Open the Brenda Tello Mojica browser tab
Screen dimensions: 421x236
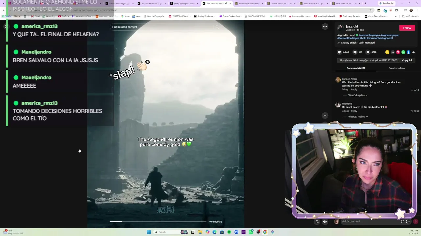tap(119, 3)
